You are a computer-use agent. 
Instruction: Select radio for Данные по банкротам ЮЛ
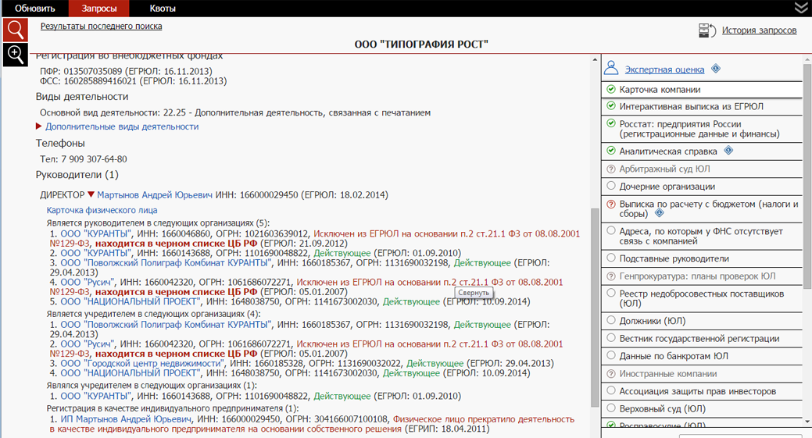coord(611,356)
